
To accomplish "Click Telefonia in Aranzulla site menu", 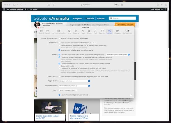I will [89, 18].
